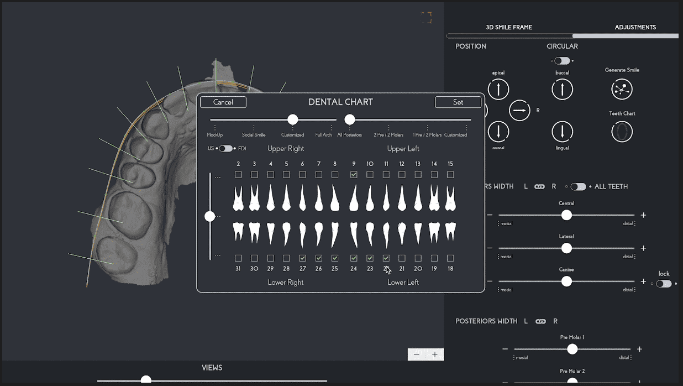Toggle the All Teeth switch
Viewport: 683px width, 386px height.
(x=578, y=187)
